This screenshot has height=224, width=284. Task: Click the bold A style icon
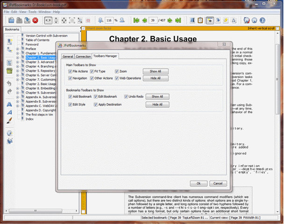(x=9, y=105)
